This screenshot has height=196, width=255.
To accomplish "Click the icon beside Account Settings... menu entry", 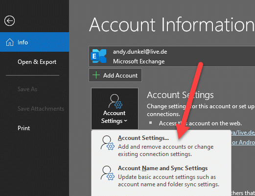I will tap(107, 143).
